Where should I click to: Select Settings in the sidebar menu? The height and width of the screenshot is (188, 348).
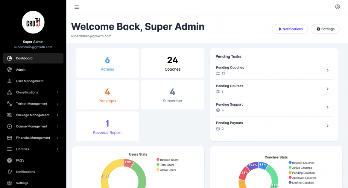pyautogui.click(x=33, y=183)
